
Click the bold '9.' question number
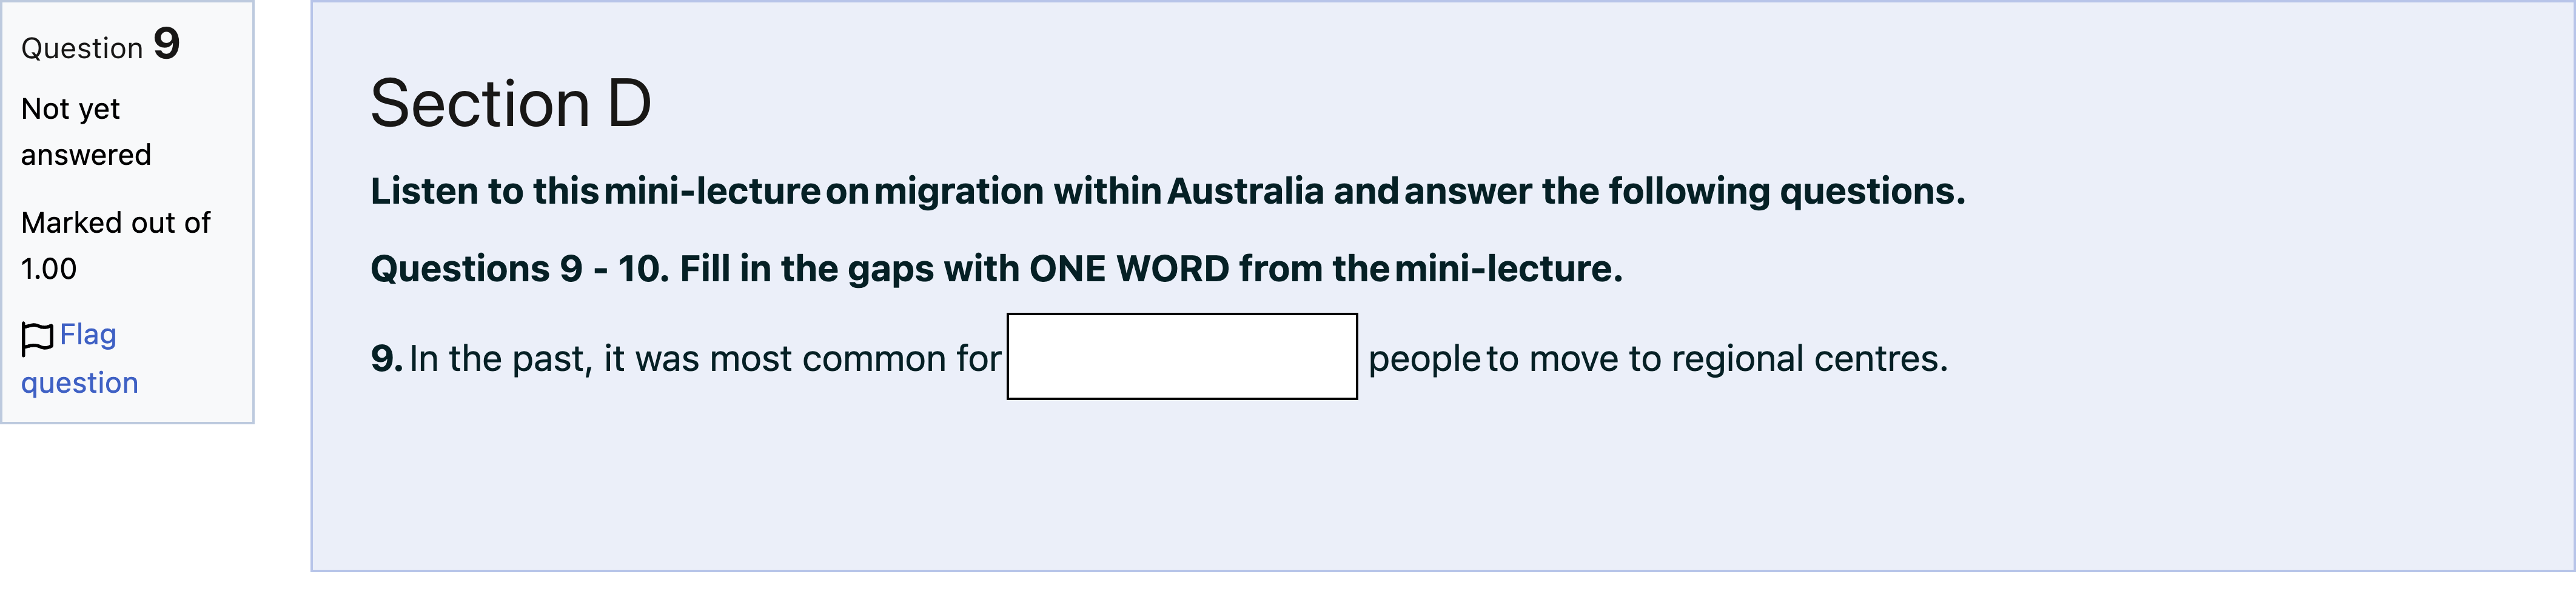[387, 359]
